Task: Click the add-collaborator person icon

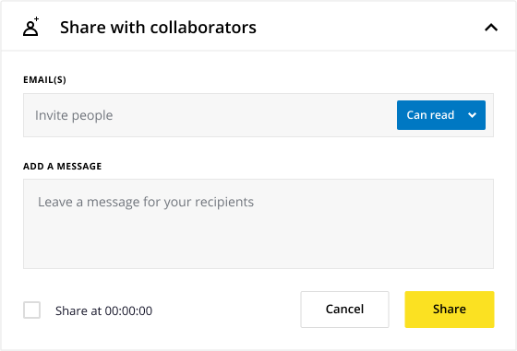Action: coord(30,27)
